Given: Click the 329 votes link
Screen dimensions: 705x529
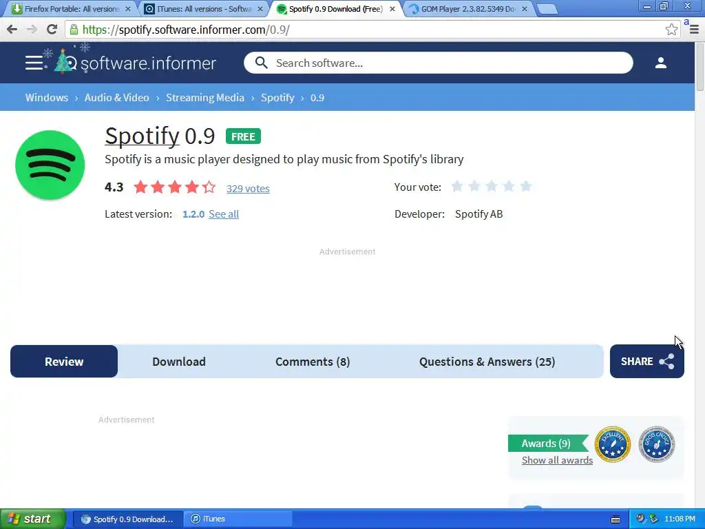Looking at the screenshot, I should 248,189.
